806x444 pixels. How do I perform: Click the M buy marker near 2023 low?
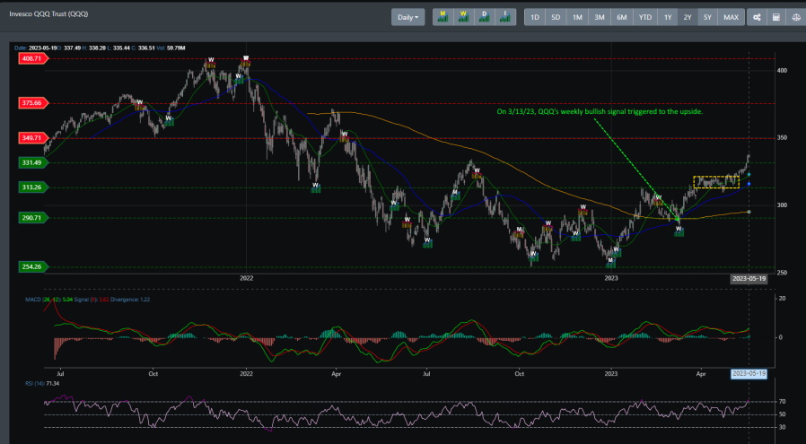click(610, 263)
